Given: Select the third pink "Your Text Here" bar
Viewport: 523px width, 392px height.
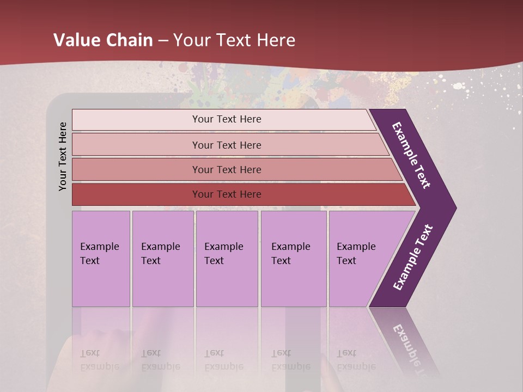Looking at the screenshot, I should [226, 169].
